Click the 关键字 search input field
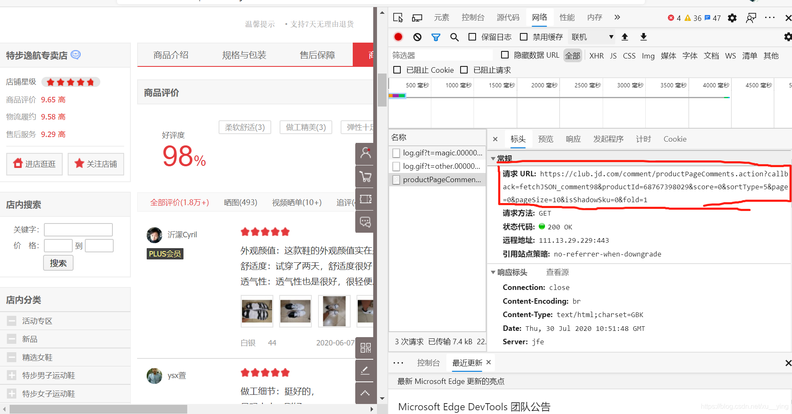This screenshot has width=792, height=414. point(79,230)
